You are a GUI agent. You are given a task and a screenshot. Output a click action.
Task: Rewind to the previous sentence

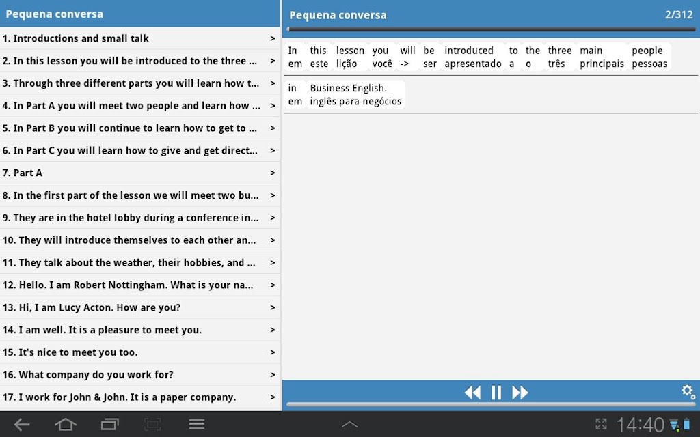472,393
